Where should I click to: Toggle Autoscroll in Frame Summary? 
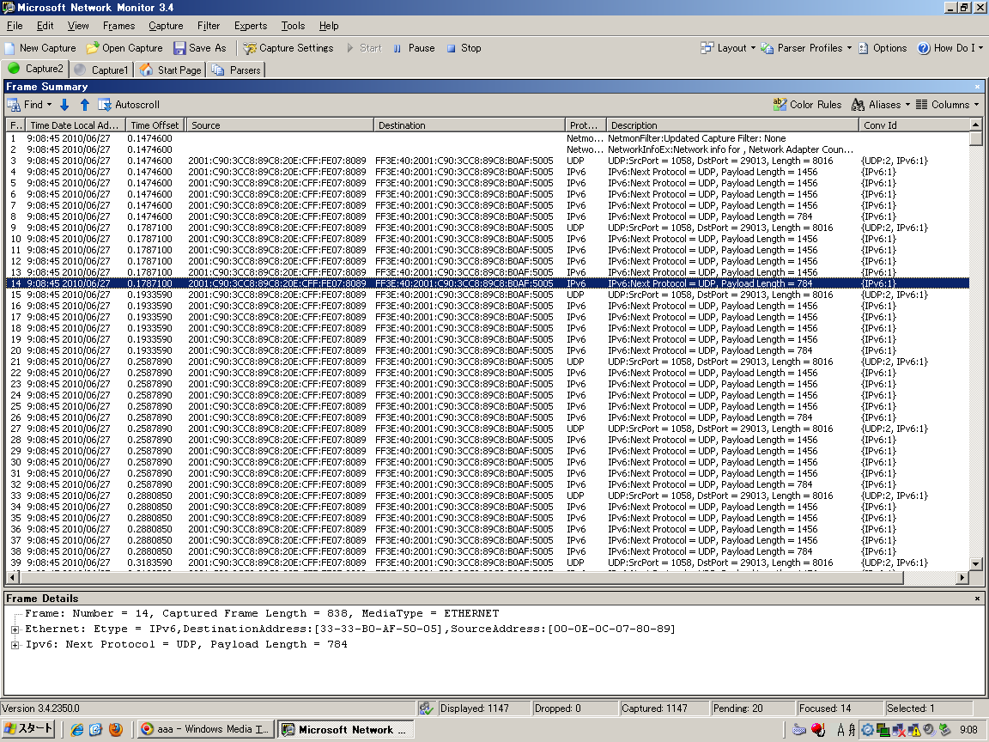[x=129, y=105]
